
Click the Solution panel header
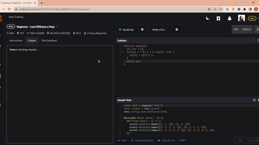[122, 40]
